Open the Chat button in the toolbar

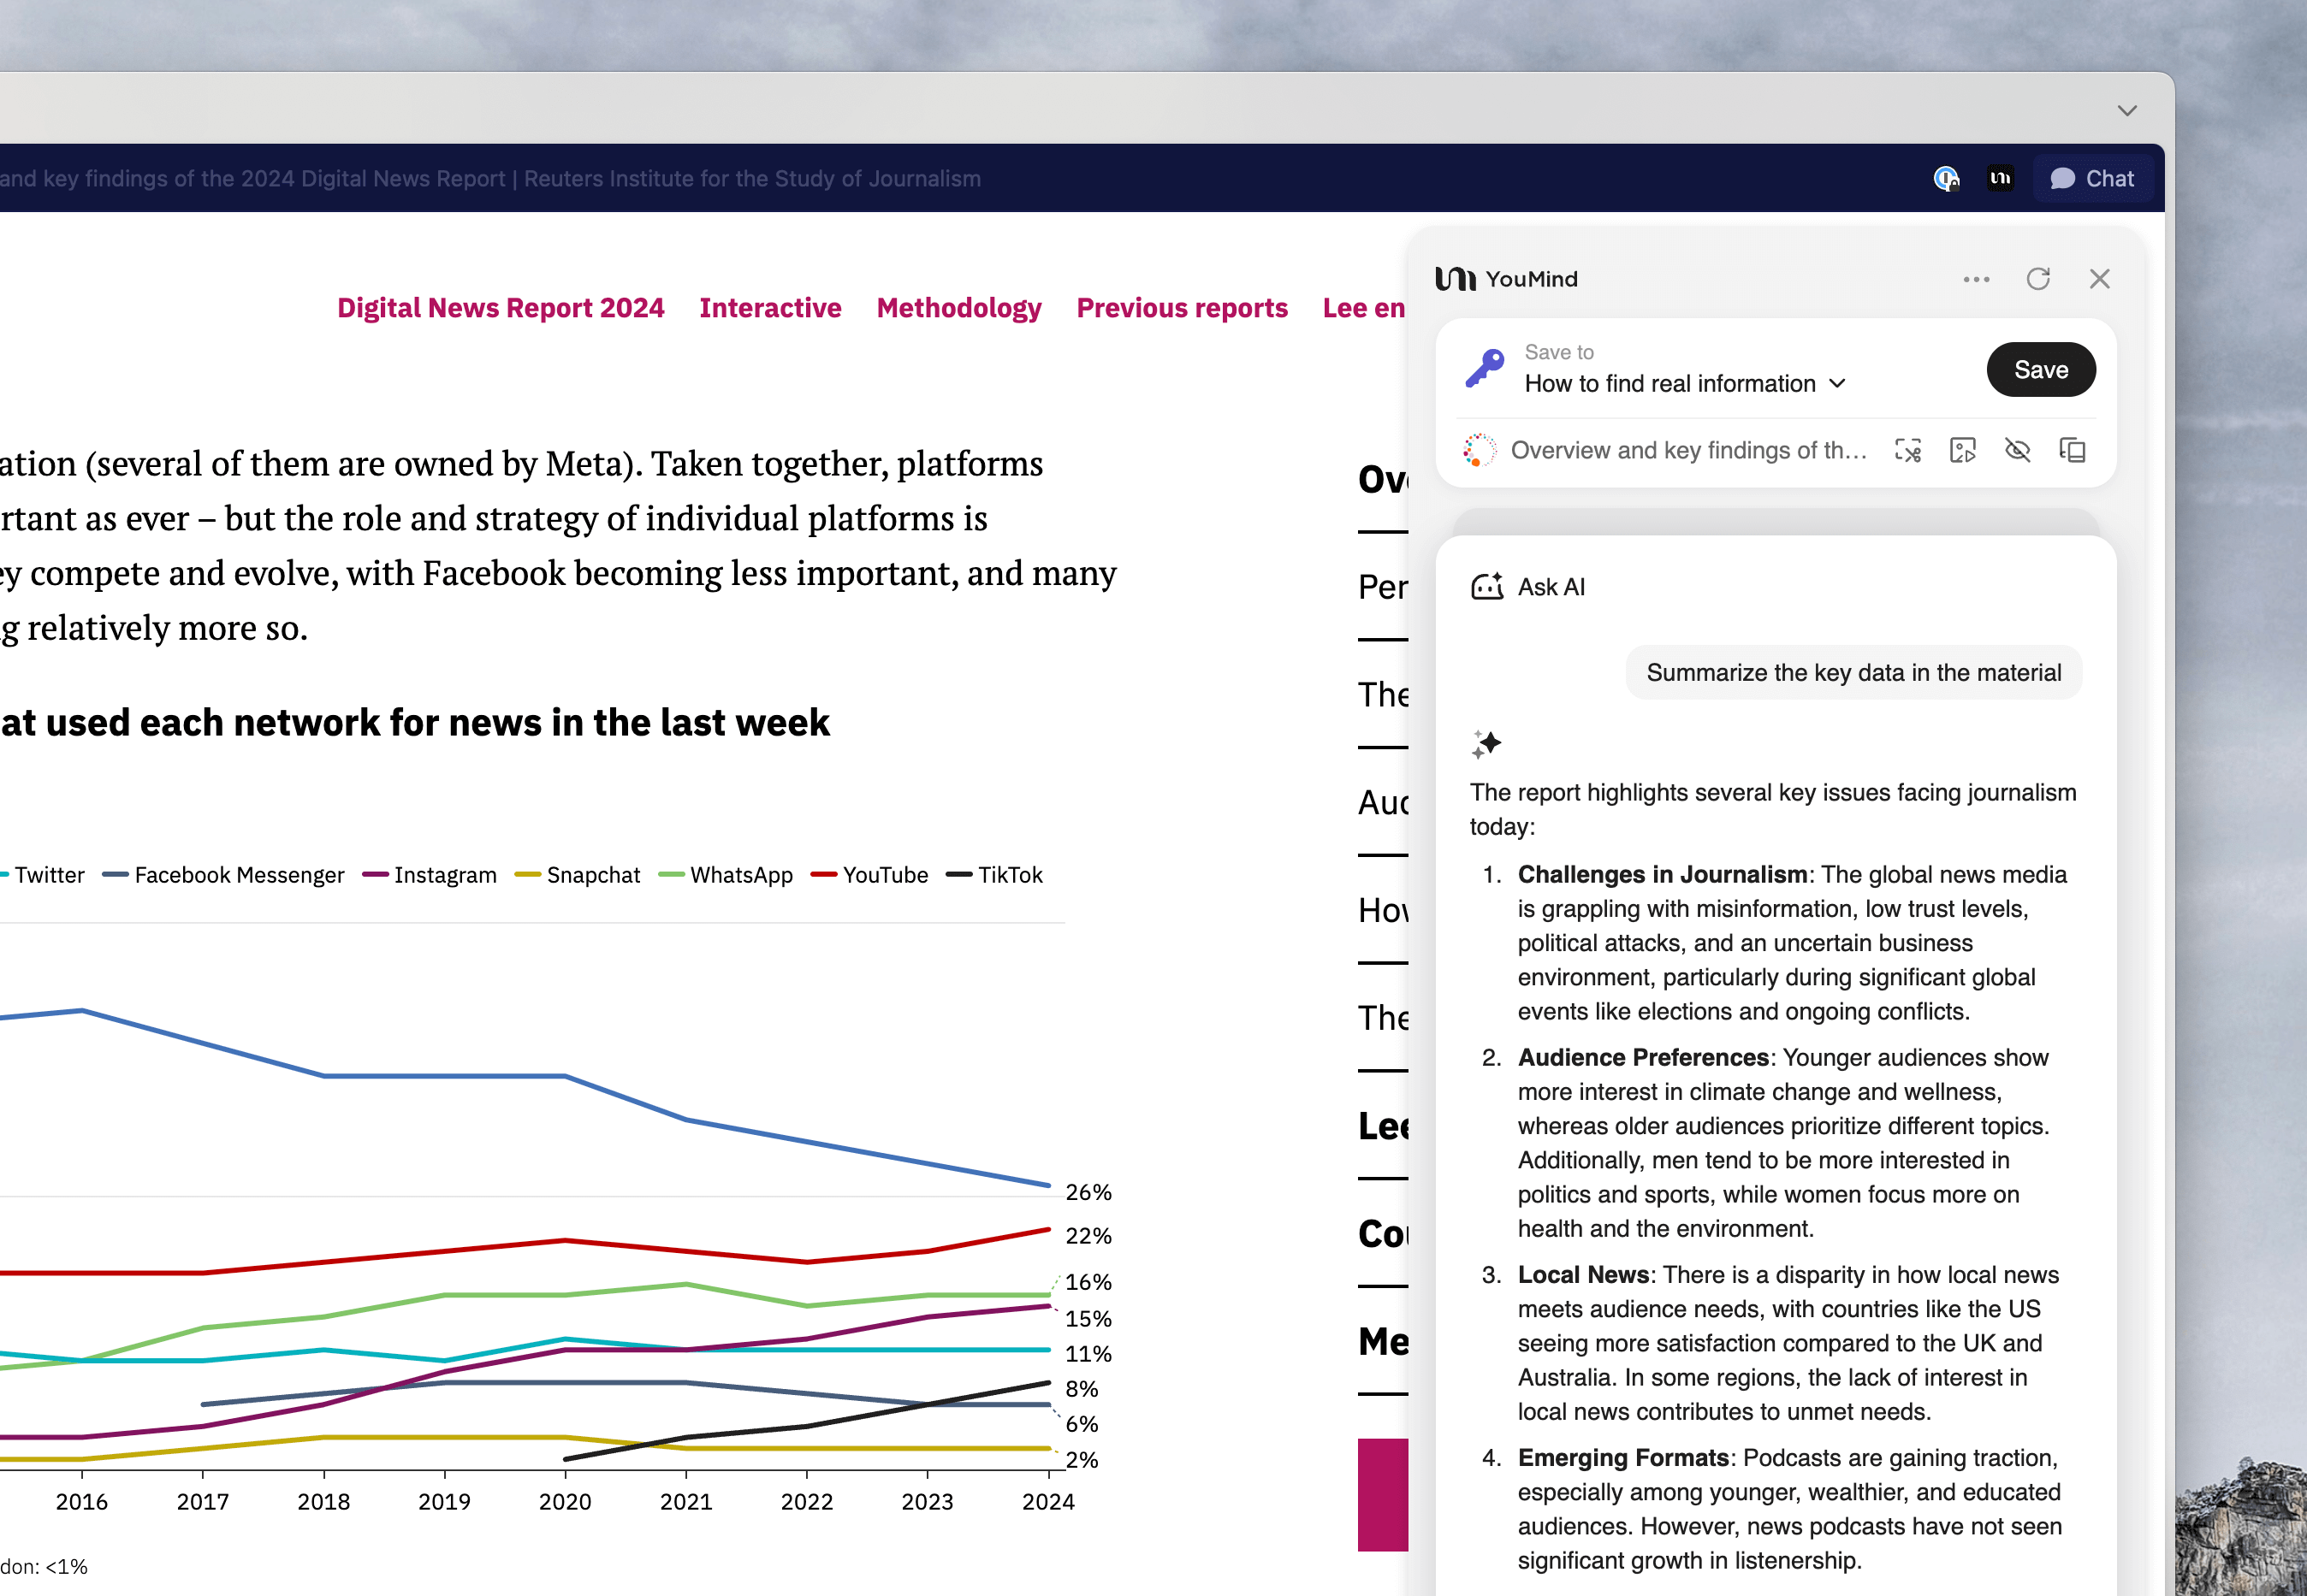tap(2092, 178)
